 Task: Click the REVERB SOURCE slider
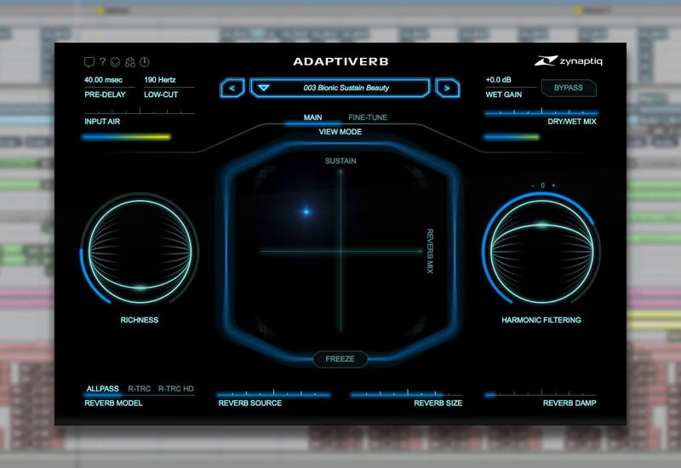point(273,394)
